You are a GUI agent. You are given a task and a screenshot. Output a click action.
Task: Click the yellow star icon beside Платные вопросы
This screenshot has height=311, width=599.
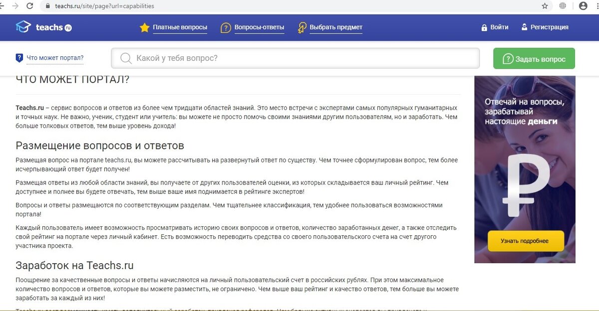click(144, 27)
